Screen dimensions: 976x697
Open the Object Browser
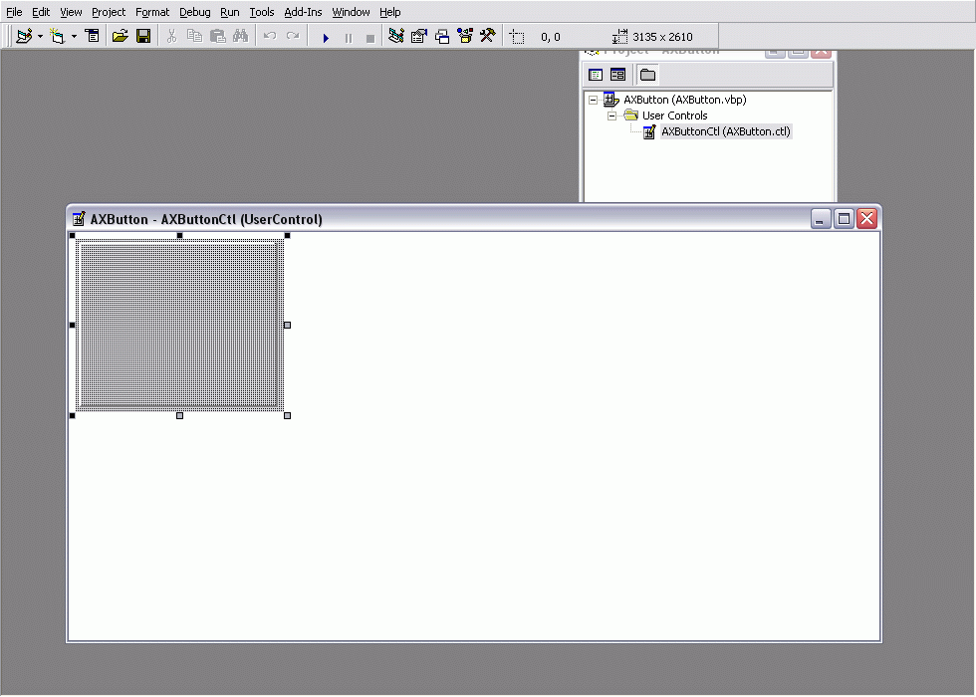464,36
